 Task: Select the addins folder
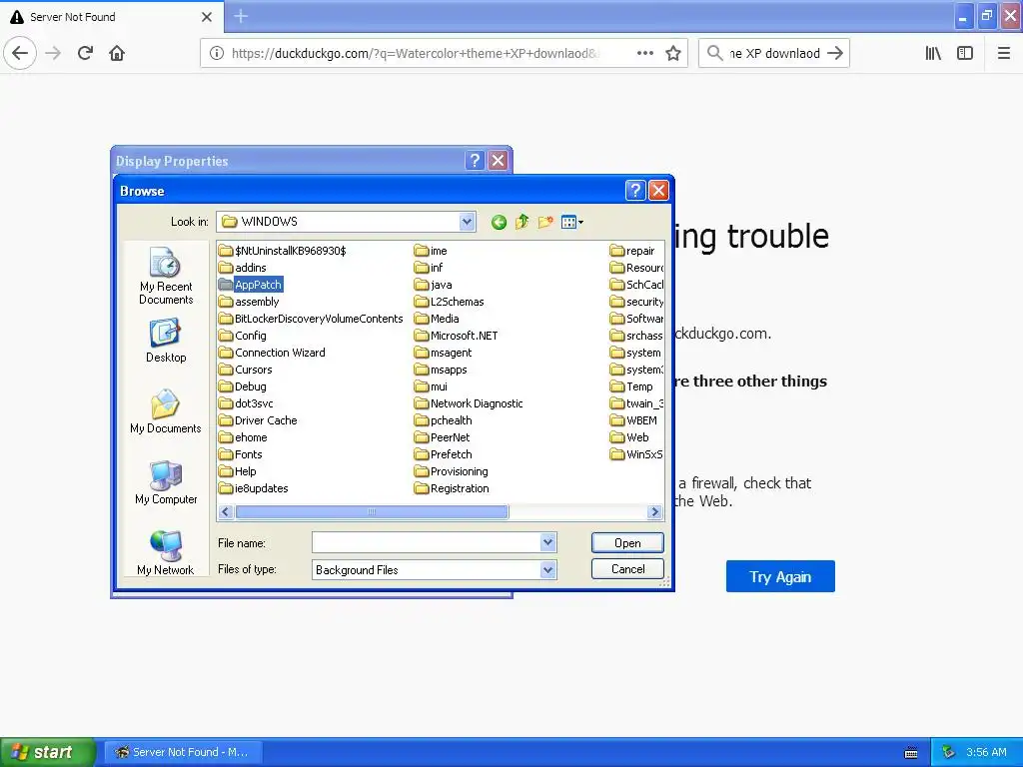coord(243,268)
